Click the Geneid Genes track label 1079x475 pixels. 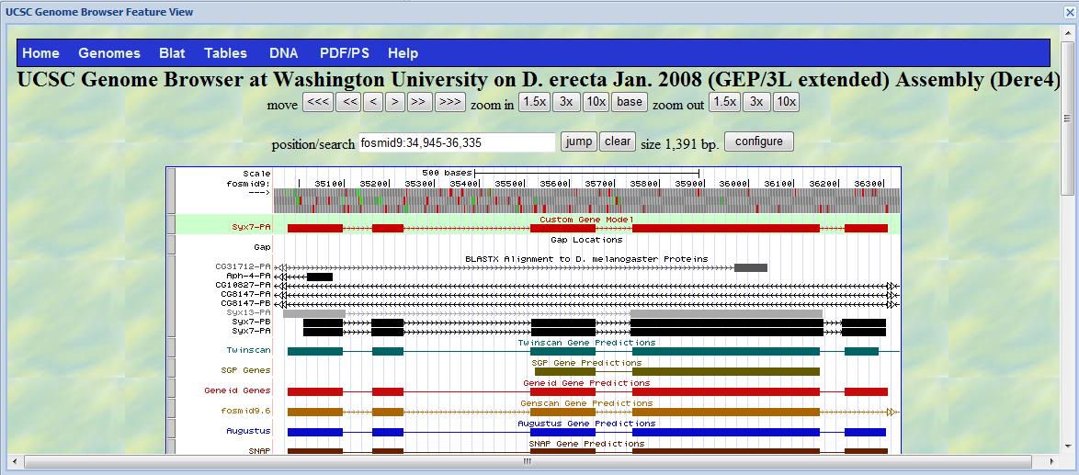[x=238, y=390]
